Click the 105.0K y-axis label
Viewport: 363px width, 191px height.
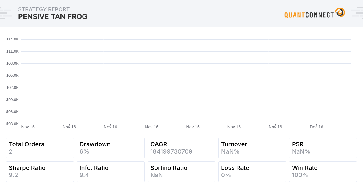[x=12, y=76]
